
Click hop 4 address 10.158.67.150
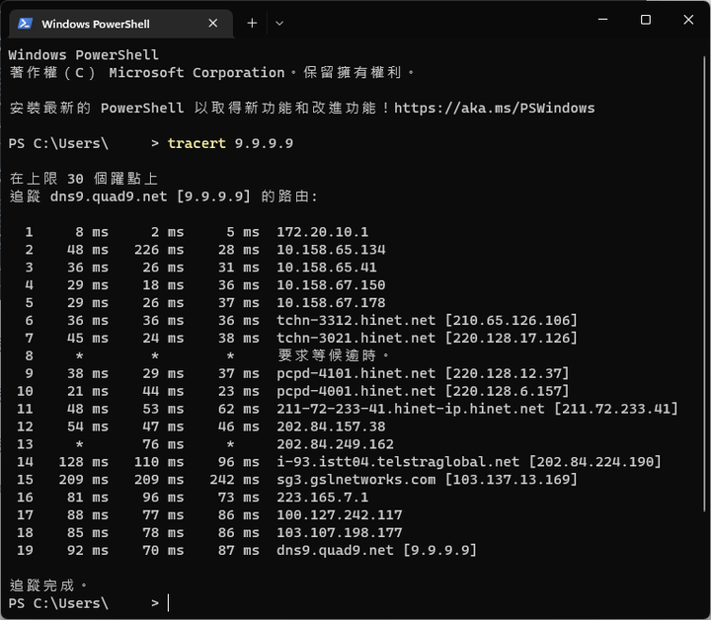click(331, 285)
